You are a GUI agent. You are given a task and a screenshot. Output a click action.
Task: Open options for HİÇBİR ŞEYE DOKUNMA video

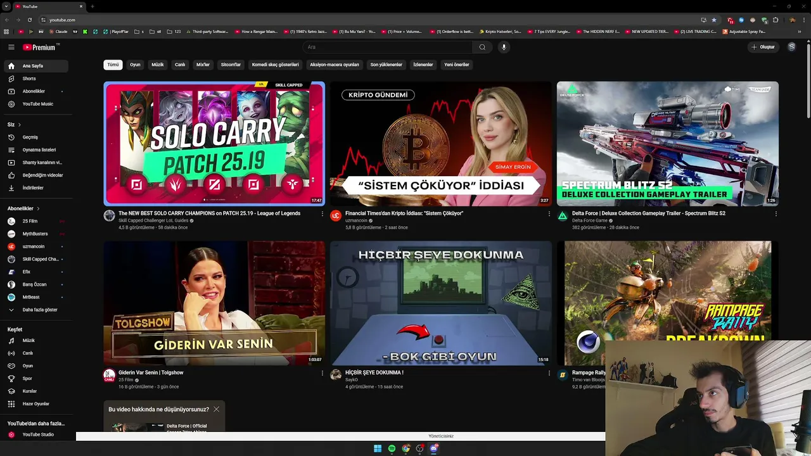pyautogui.click(x=549, y=373)
